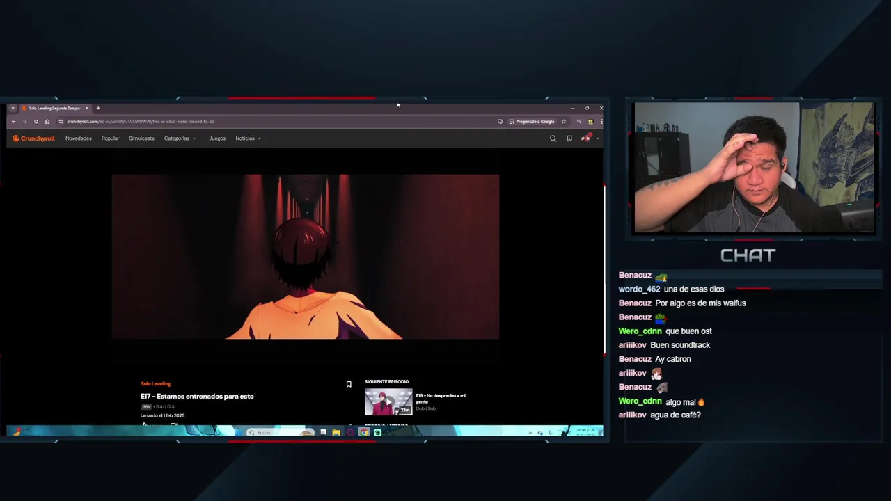
Task: Expand the arrow beside the profile avatar
Action: tap(597, 138)
